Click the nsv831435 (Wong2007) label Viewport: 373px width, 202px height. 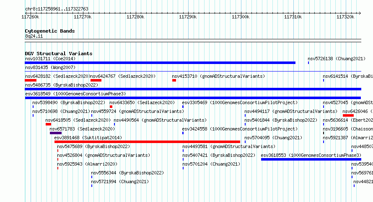(50, 67)
